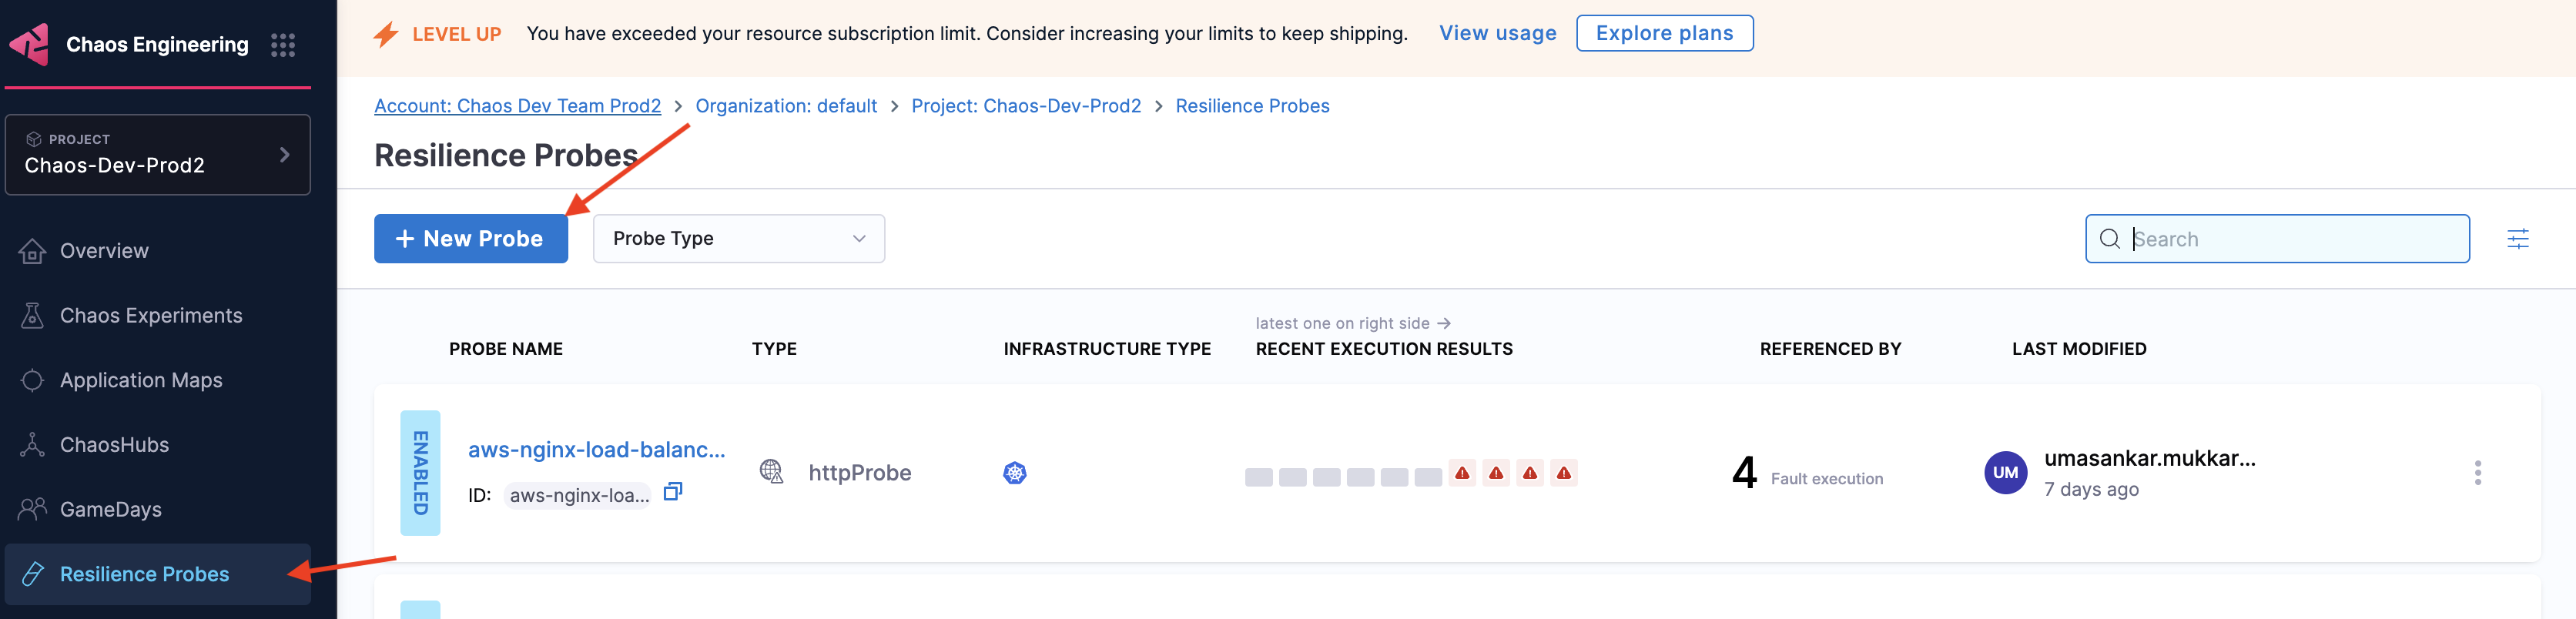Navigate to ChaosHubs section
2576x619 pixels.
(114, 445)
